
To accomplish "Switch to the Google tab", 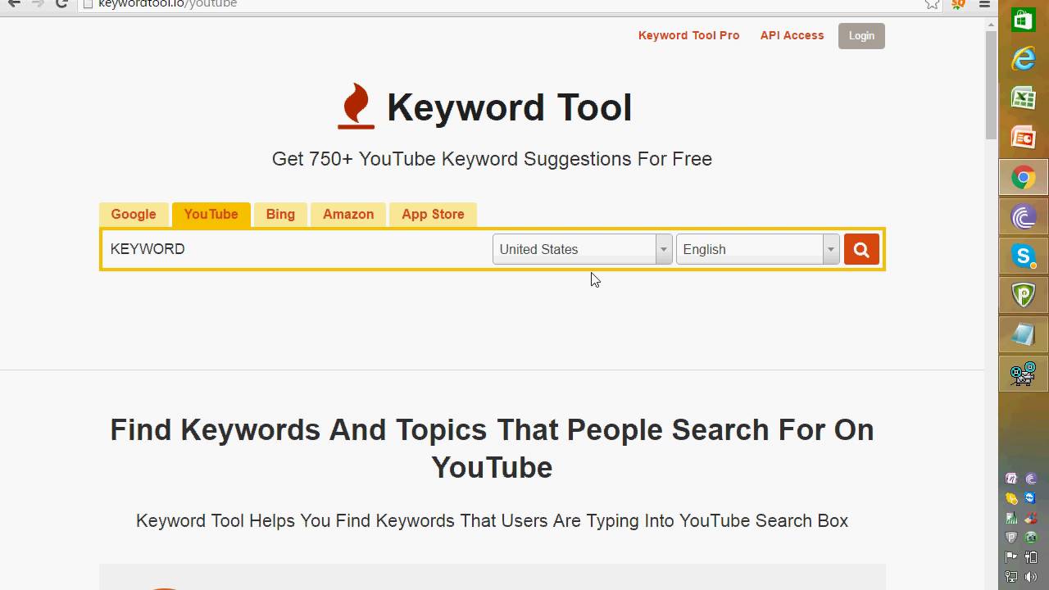I will tap(133, 214).
